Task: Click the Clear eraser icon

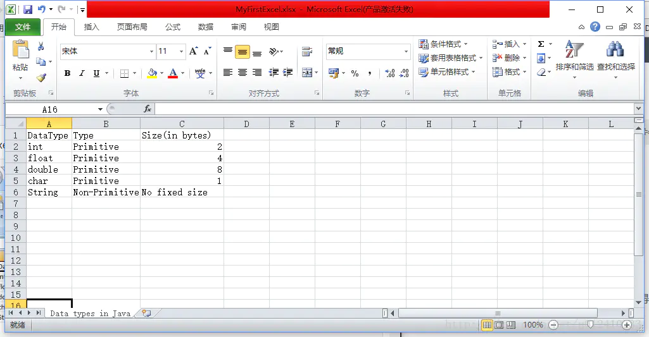Action: [541, 72]
